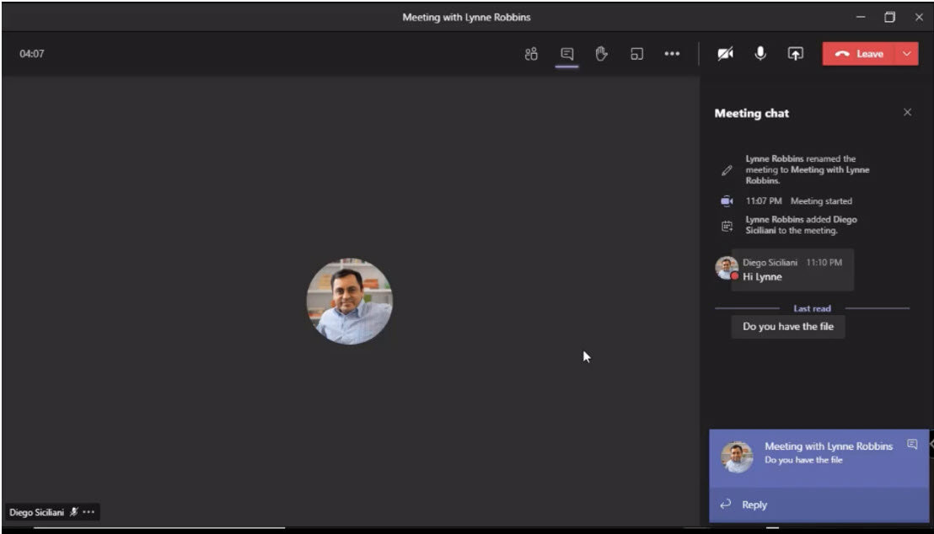Click the meeting started video icon
The width and height of the screenshot is (934, 534).
727,201
